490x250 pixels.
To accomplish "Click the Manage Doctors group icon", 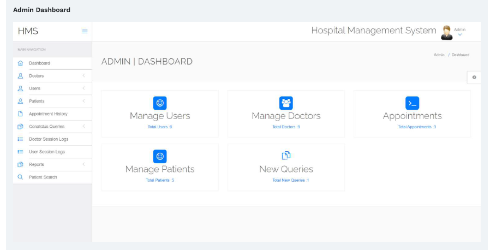I will point(286,103).
